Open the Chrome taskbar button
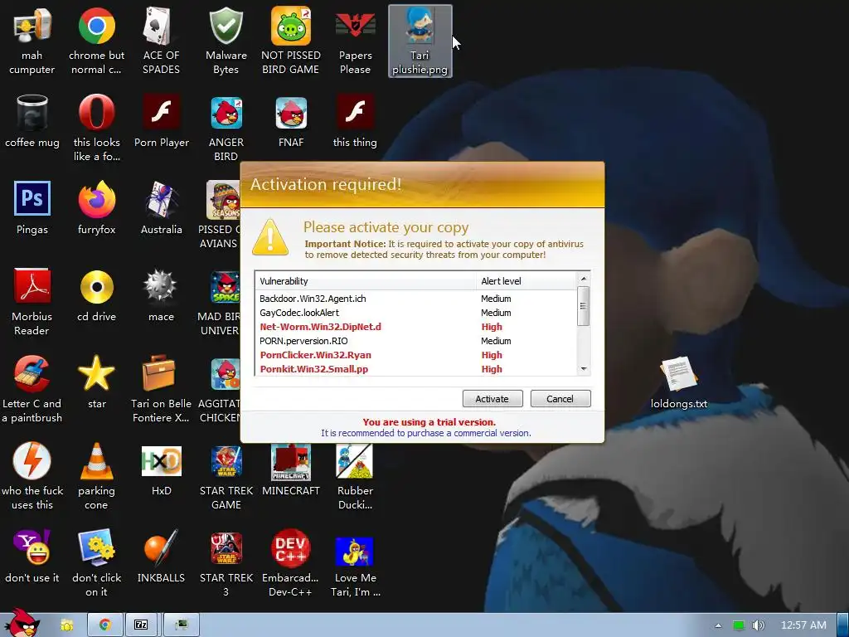Image resolution: width=849 pixels, height=637 pixels. click(x=104, y=625)
